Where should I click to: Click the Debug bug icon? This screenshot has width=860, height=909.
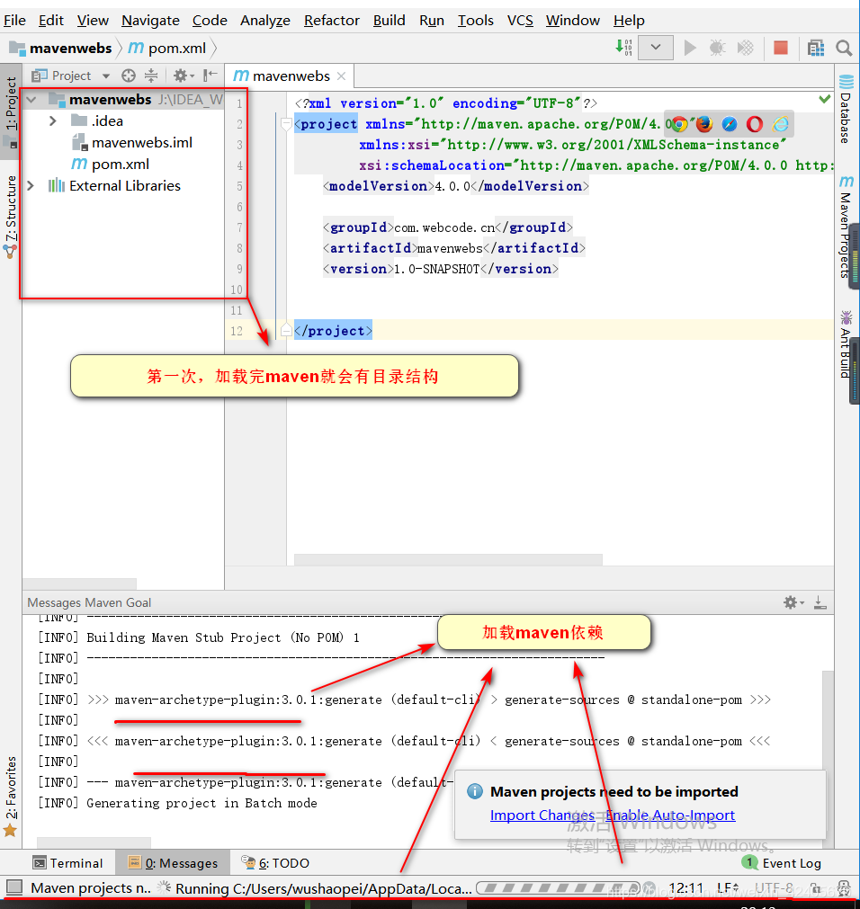pos(717,48)
